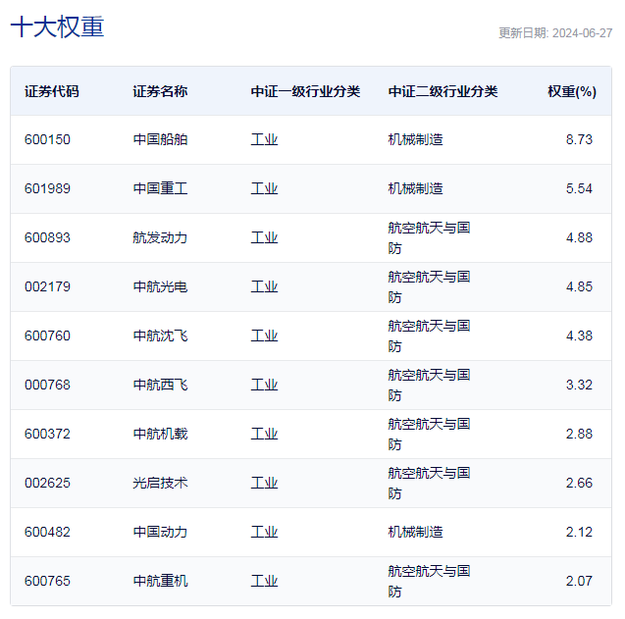625x619 pixels.
Task: Click 机械制造 in the 中国动力 row
Action: 415,532
